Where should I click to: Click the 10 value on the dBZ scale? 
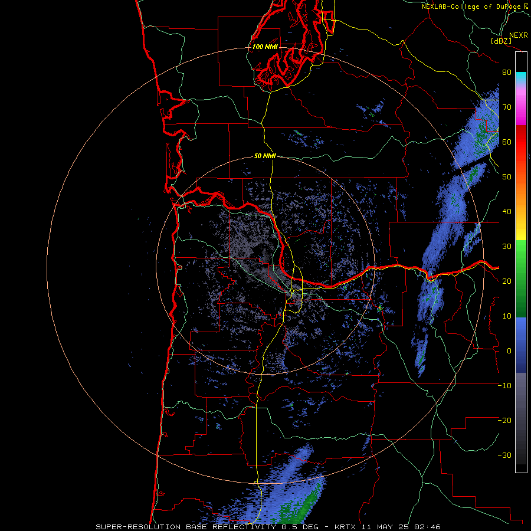tap(507, 316)
